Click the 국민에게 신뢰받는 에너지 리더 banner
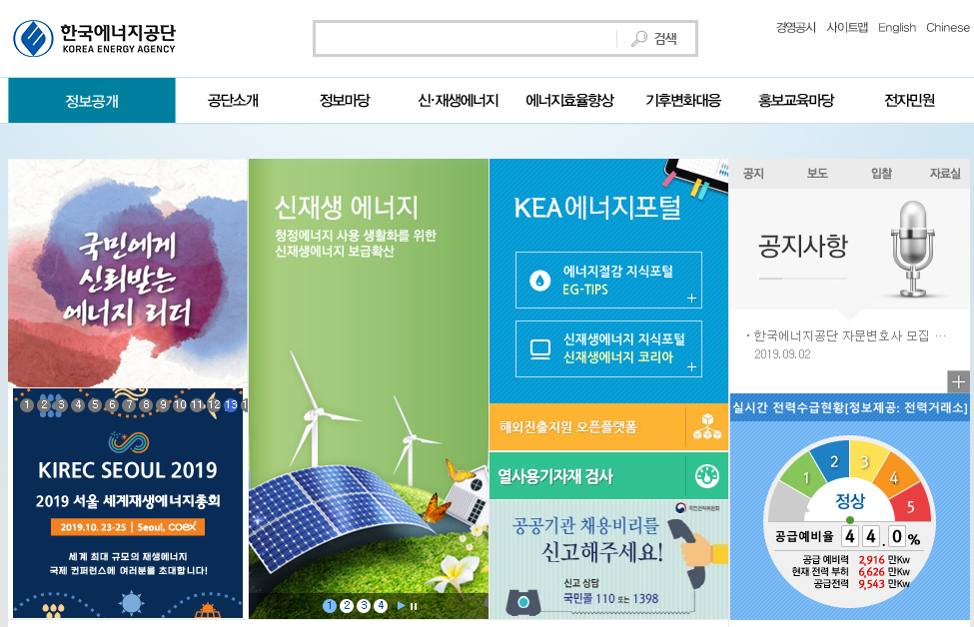The width and height of the screenshot is (974, 627). [x=127, y=274]
